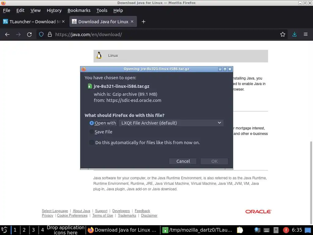Screen dimensions: 313x235
Task: Click the Linux penguin icon
Action: tap(99, 55)
